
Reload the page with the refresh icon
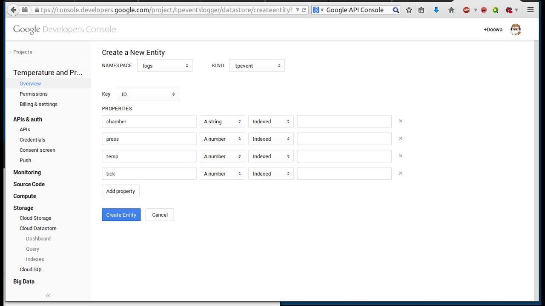pyautogui.click(x=304, y=10)
